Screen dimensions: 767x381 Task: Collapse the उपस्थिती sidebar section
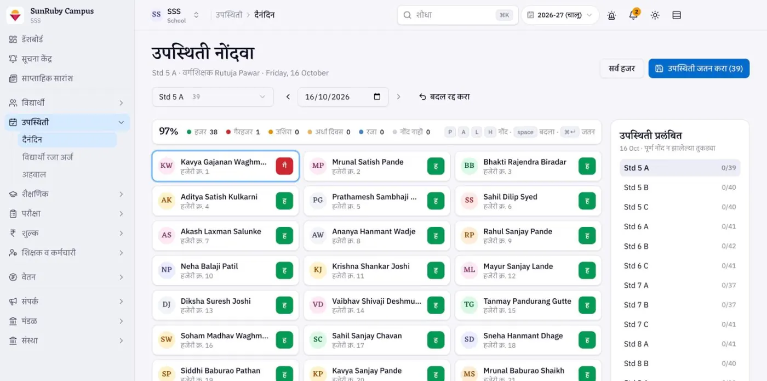[x=67, y=122]
